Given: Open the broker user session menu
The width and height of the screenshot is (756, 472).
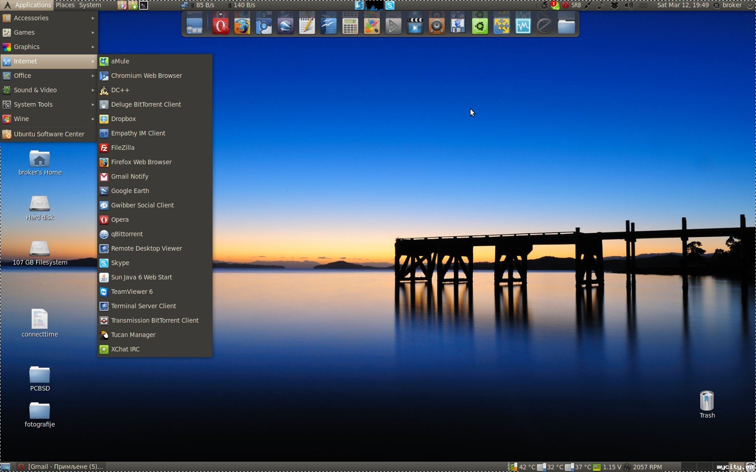Looking at the screenshot, I should pos(732,5).
